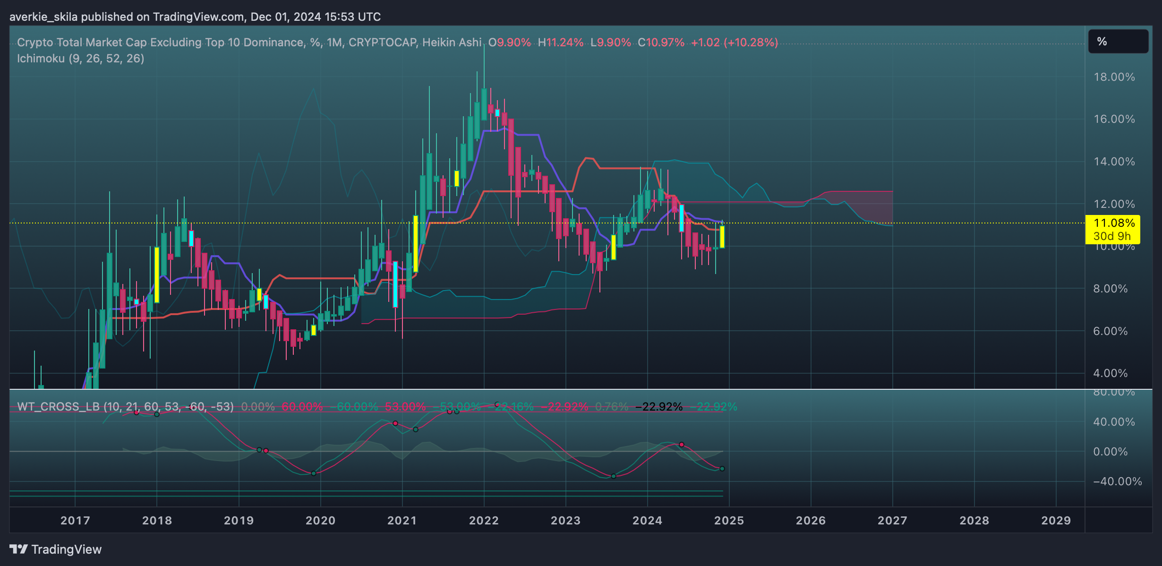Click the 8.00% price axis label

point(1111,289)
